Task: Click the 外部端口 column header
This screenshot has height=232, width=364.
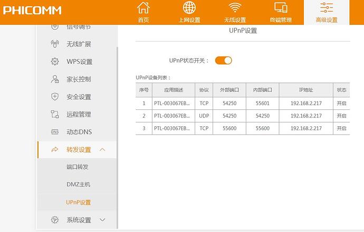Action: 229,90
